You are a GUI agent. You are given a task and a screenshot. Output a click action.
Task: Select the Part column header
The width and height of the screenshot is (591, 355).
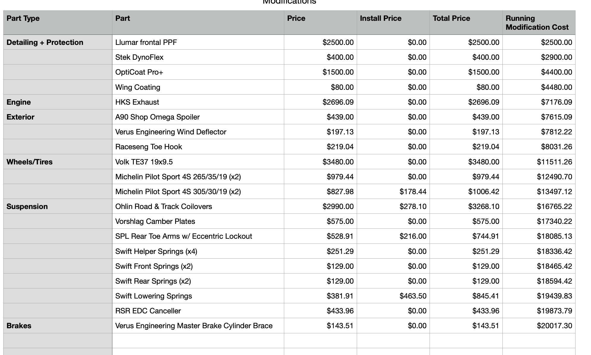coord(198,23)
